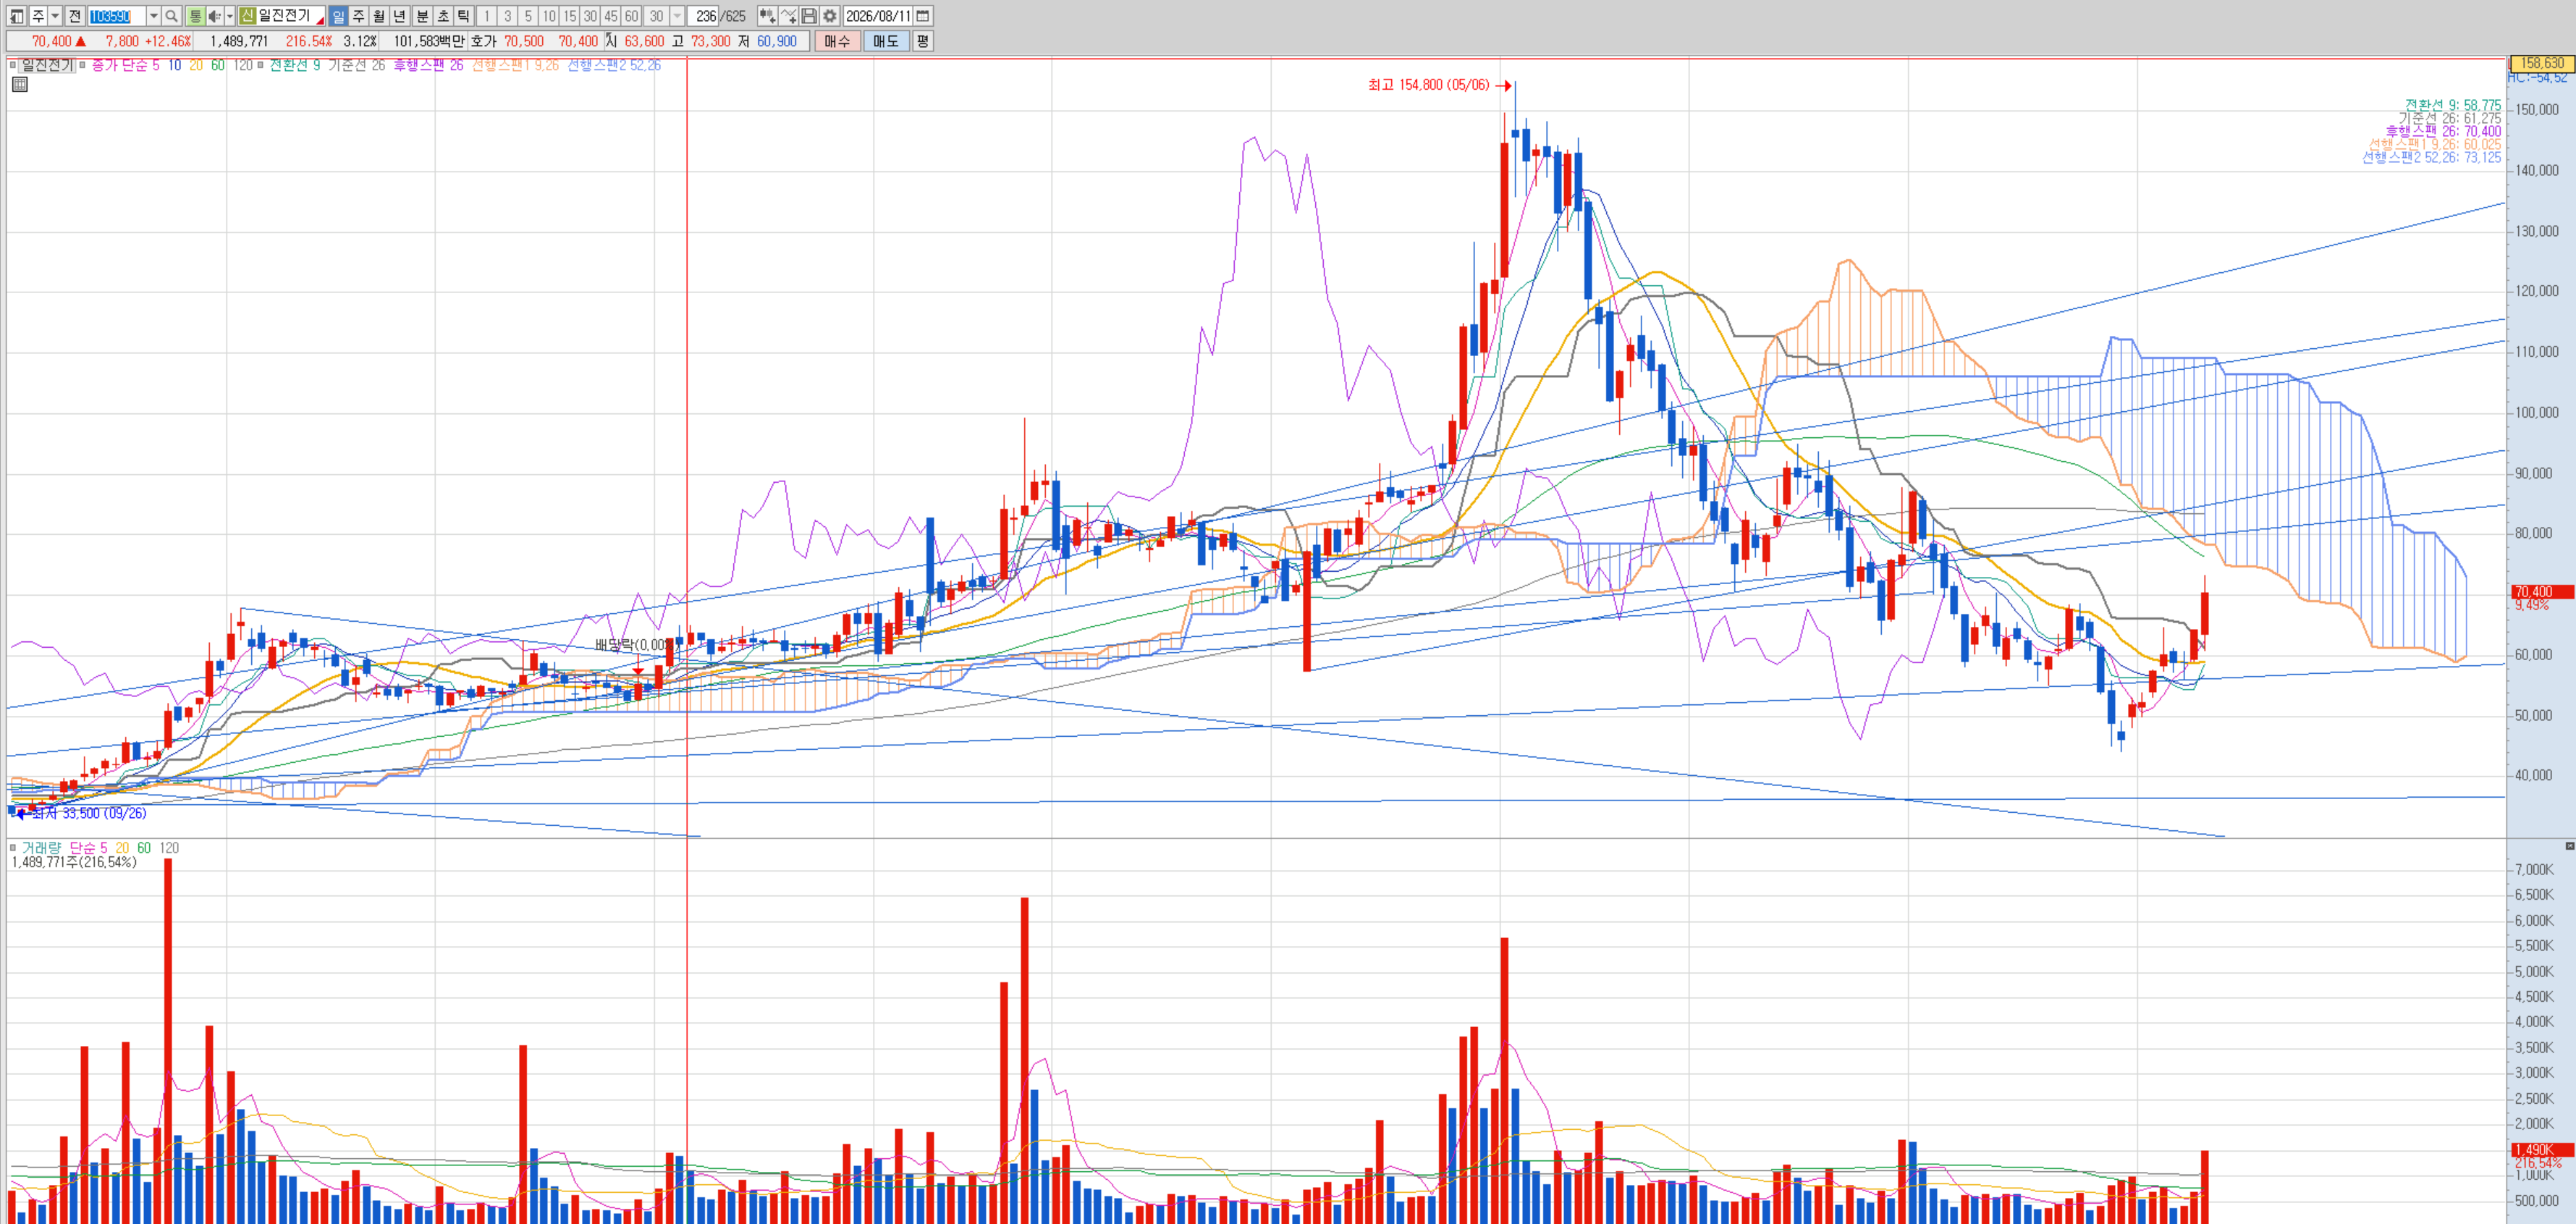
Task: Click the green 신 badge before 일진전기
Action: 247,16
